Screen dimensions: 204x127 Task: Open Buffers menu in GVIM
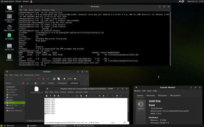pos(71,92)
